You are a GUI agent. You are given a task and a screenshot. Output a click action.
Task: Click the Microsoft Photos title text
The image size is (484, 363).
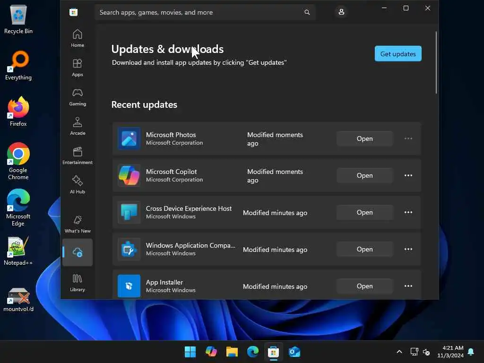(x=171, y=135)
